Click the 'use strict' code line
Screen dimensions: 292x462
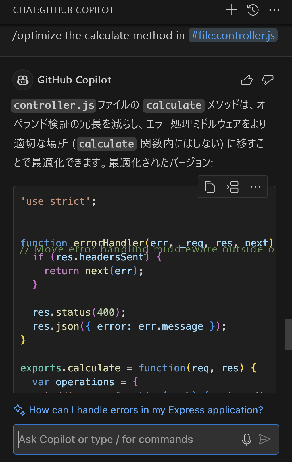tap(59, 201)
